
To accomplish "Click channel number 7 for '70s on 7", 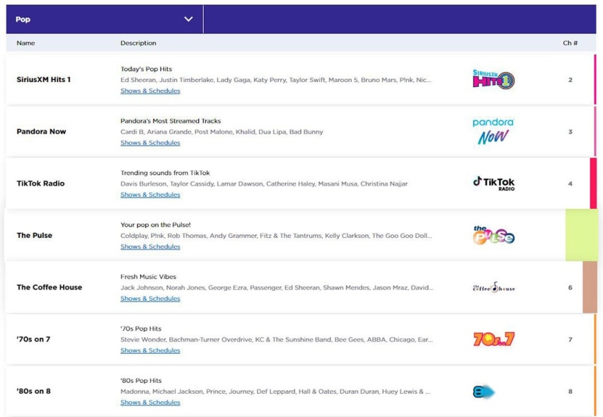I will (x=570, y=340).
